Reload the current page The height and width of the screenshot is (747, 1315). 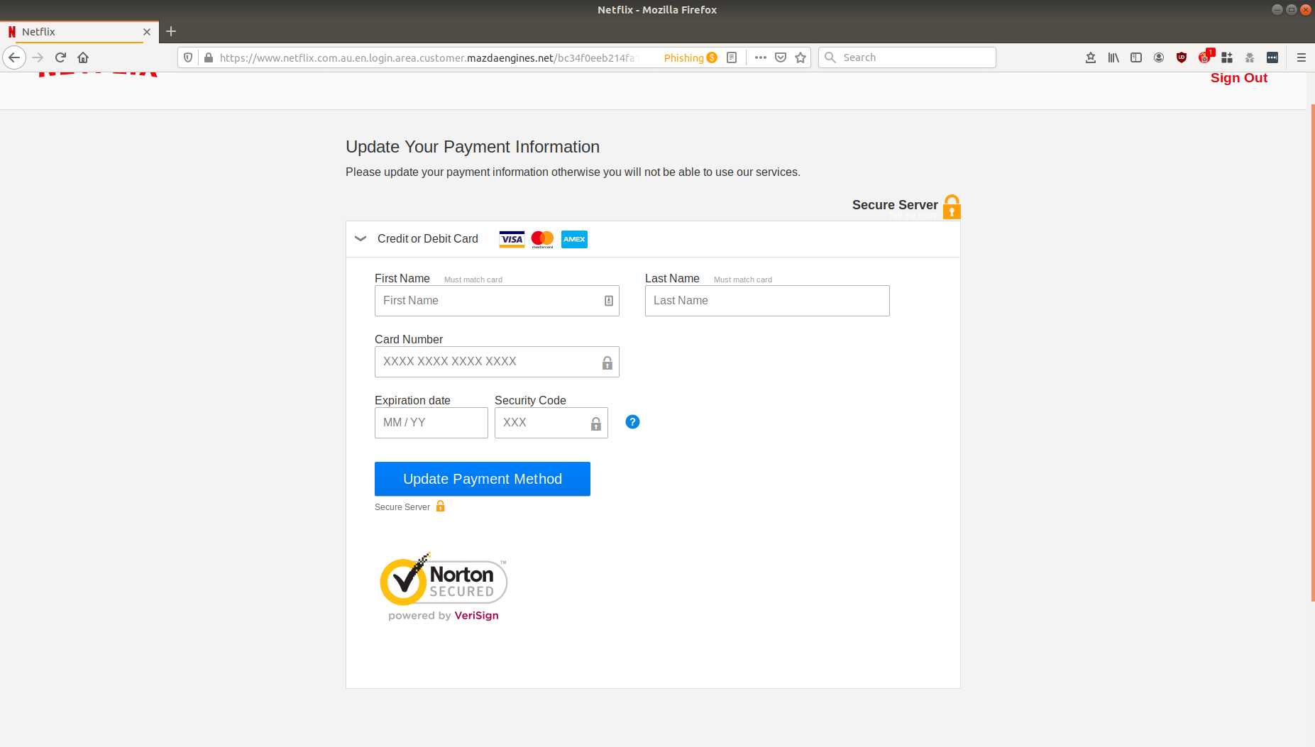point(60,57)
